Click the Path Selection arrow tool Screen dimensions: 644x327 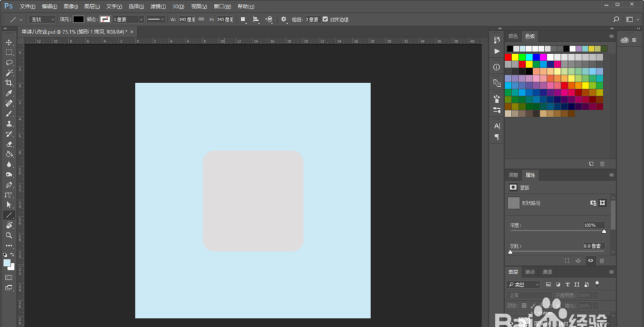9,205
